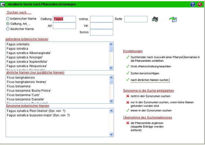The image size is (205, 145).
Task: Choose immer in den Synonymen suchen
Action: pyautogui.click(x=128, y=111)
